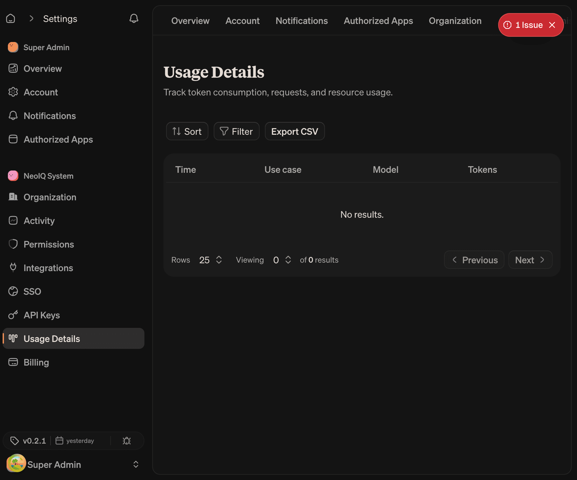Open Authorized Apps in the sidebar

point(74,139)
